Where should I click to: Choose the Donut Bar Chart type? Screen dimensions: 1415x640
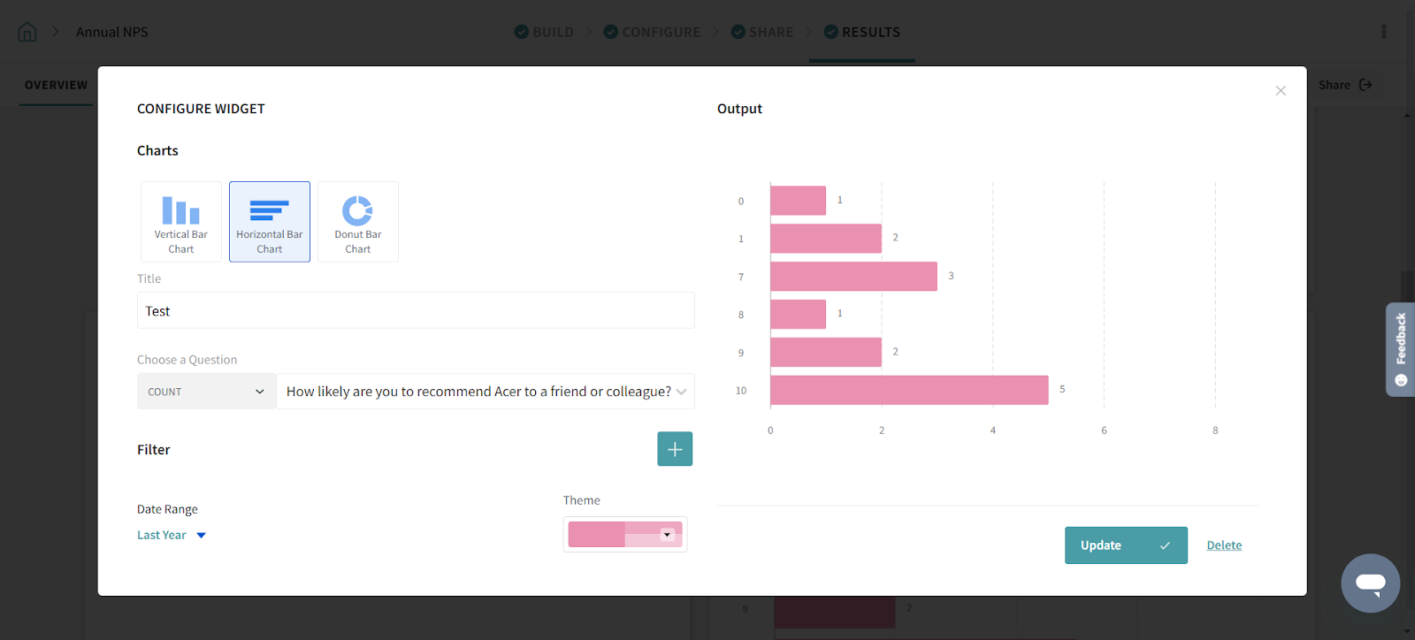pyautogui.click(x=358, y=222)
